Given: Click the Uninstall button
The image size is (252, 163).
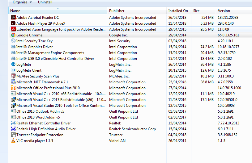Looking at the screenshot, I should coord(45,2).
